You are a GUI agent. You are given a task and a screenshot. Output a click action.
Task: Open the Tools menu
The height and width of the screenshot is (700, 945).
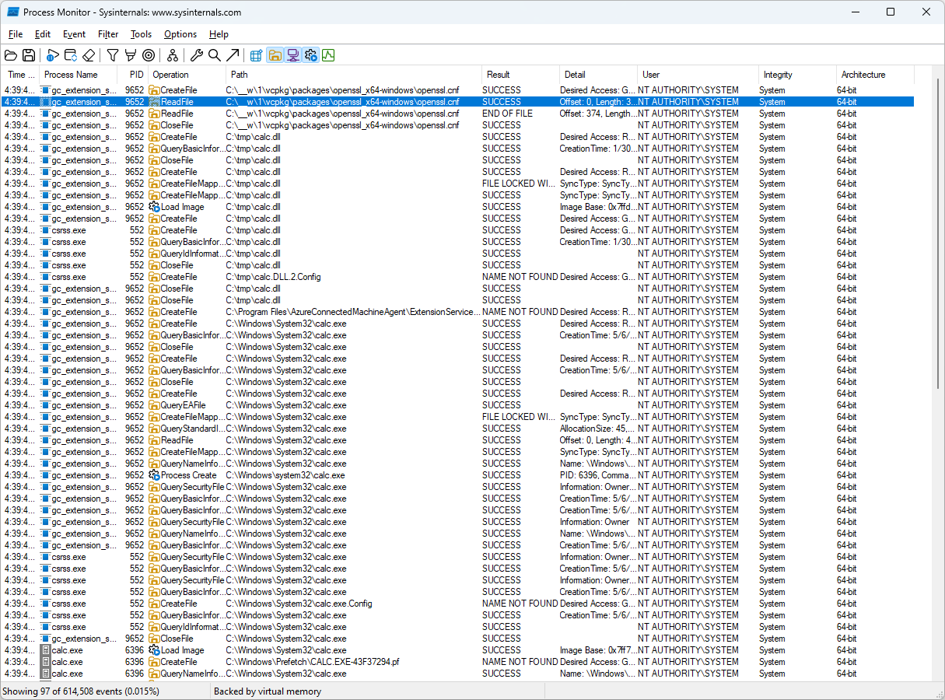coord(141,34)
